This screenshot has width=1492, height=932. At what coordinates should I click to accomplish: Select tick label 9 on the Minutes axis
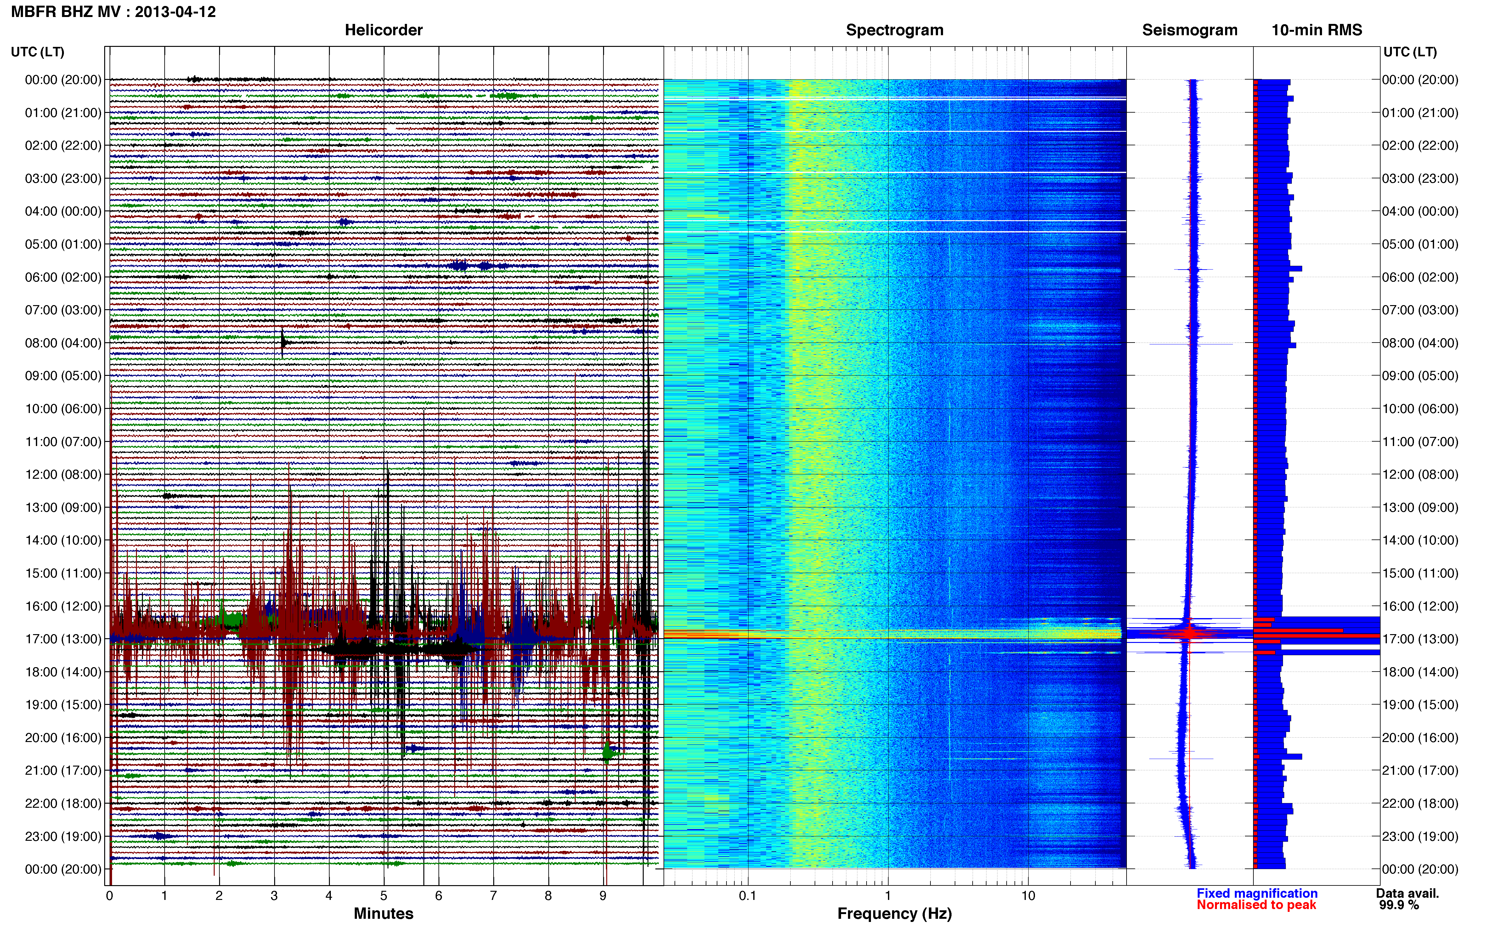(603, 896)
